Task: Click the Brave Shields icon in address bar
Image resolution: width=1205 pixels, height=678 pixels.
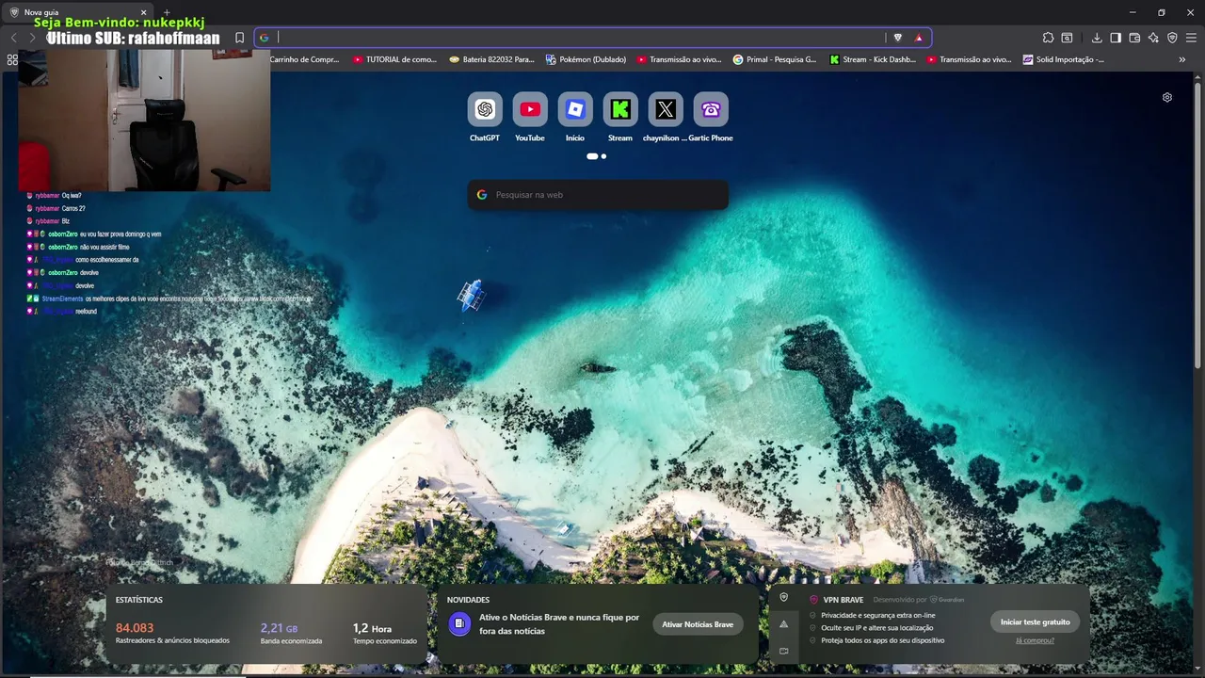Action: [x=897, y=38]
